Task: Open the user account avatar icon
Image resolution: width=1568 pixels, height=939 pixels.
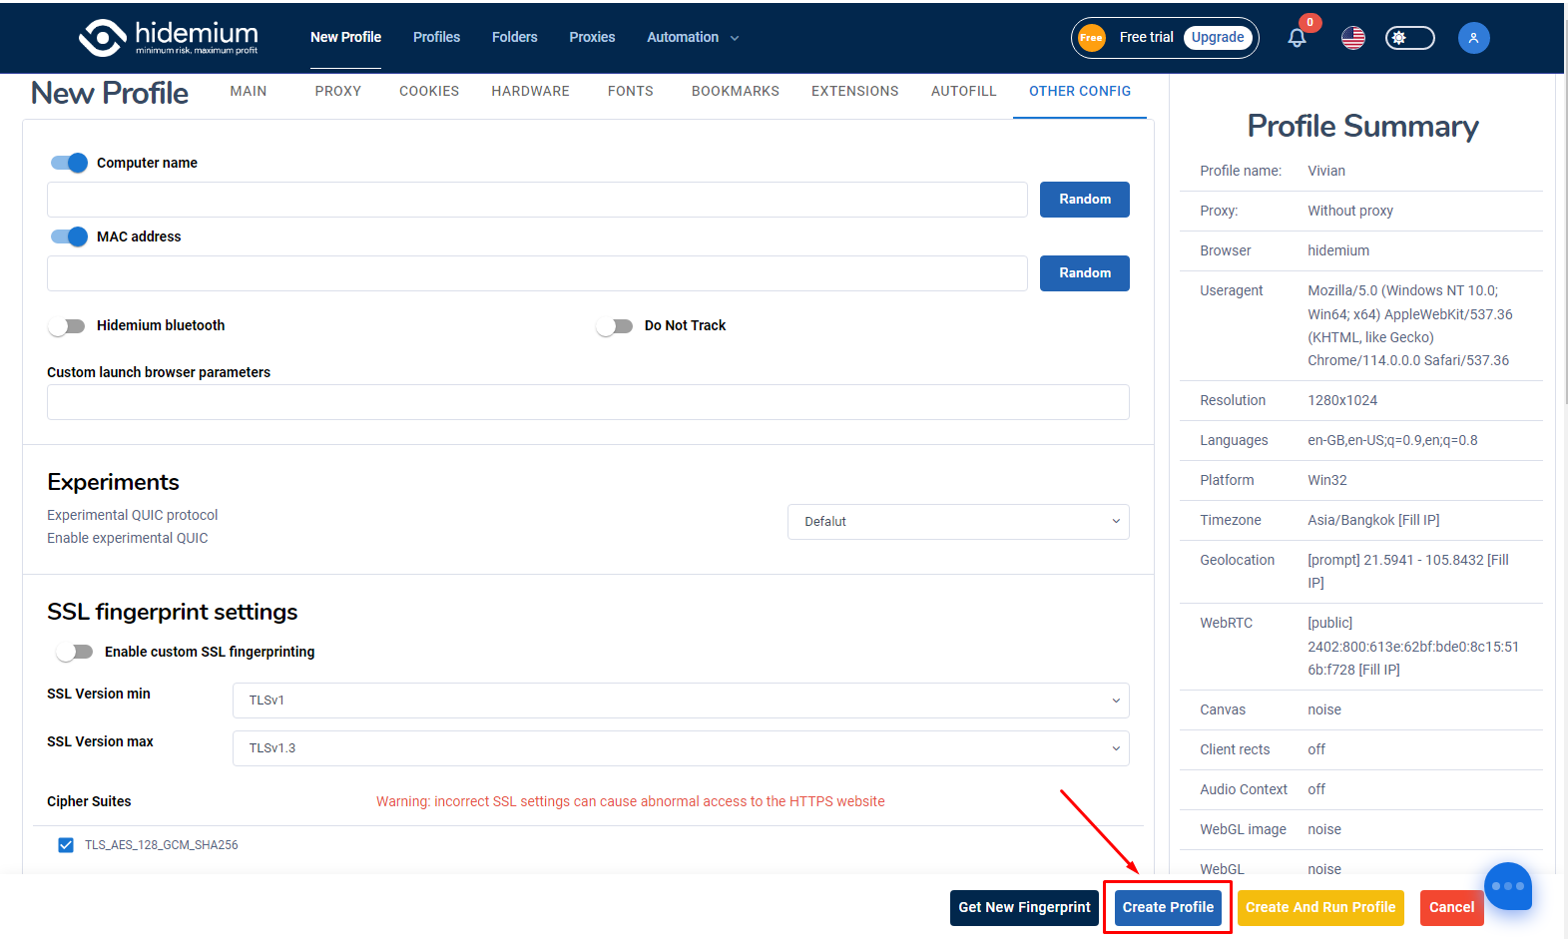Action: [x=1473, y=38]
